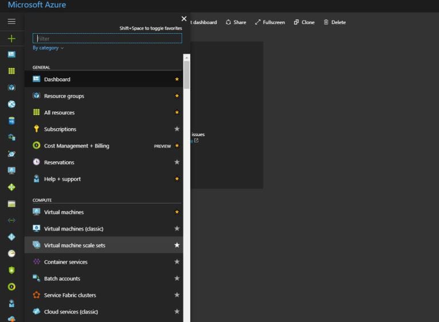Image resolution: width=439 pixels, height=322 pixels.
Task: Open the hamburger menu in sidebar
Action: click(11, 22)
